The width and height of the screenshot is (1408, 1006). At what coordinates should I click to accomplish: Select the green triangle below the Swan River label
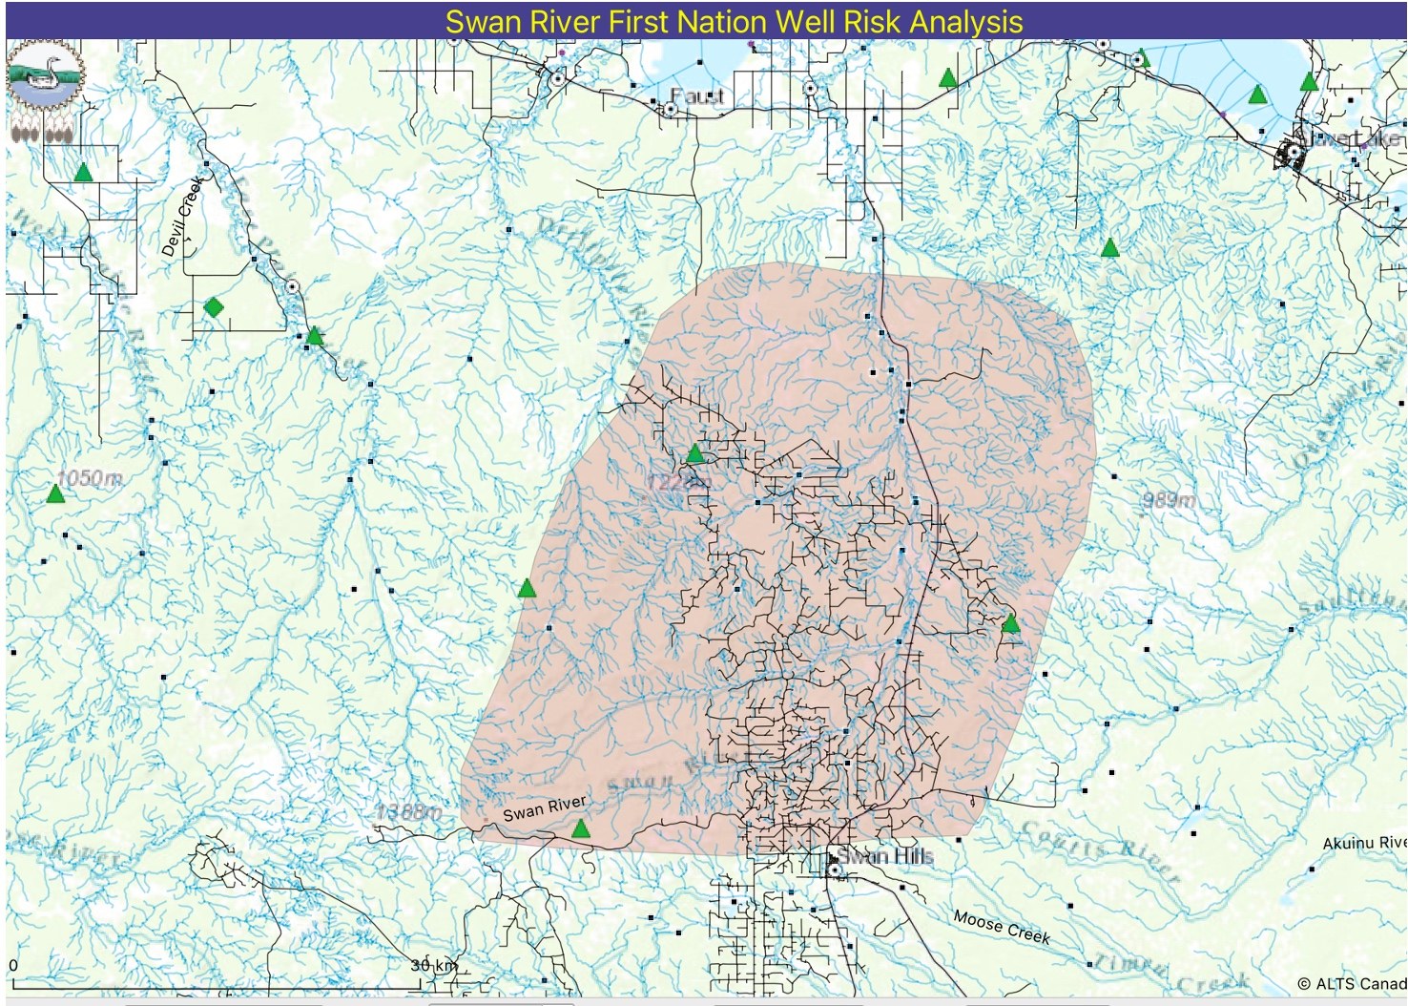(x=580, y=828)
